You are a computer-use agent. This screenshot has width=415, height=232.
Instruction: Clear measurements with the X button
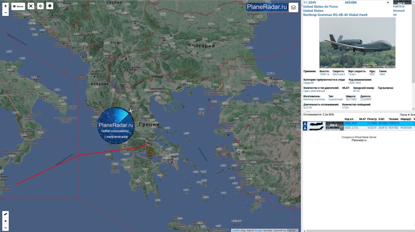click(6, 221)
